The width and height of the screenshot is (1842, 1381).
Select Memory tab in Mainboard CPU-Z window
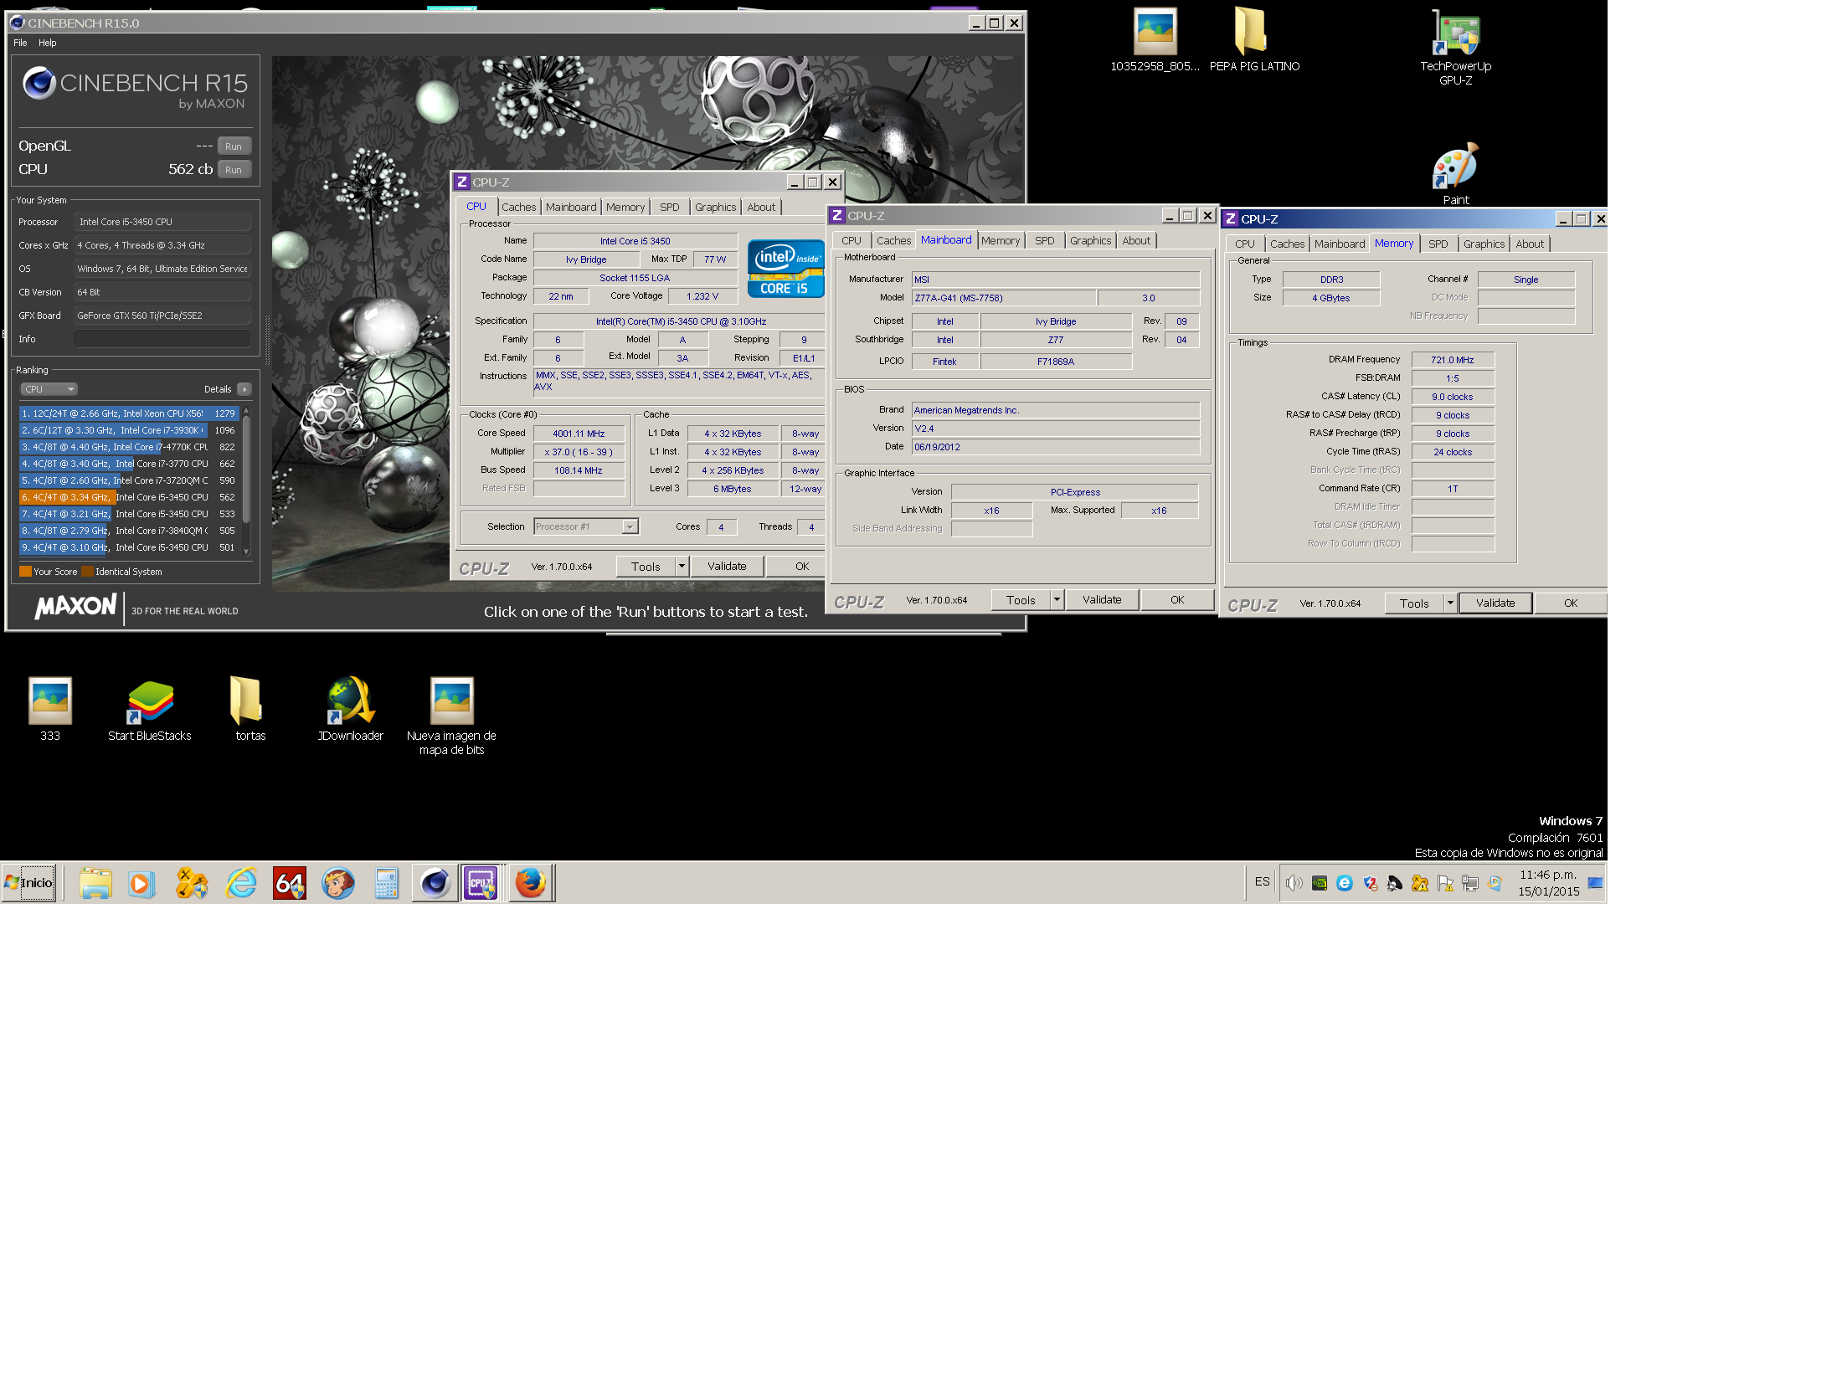pos(1001,241)
